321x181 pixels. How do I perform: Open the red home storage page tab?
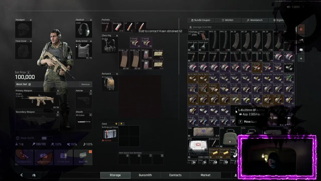301,29
